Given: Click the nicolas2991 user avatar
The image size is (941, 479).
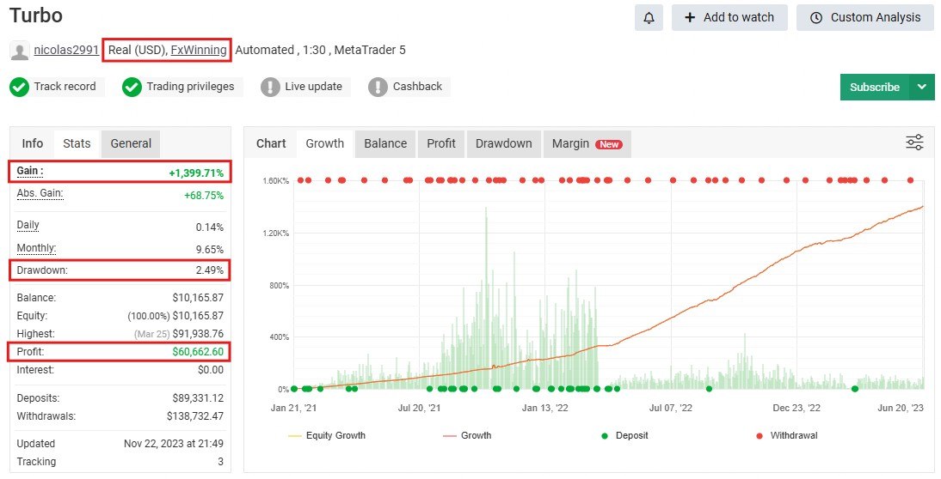Looking at the screenshot, I should [19, 51].
